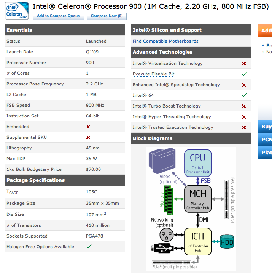Image resolution: width=272 pixels, height=273 pixels.
Task: Click the USB connector icon in diagram
Action: (x=164, y=248)
